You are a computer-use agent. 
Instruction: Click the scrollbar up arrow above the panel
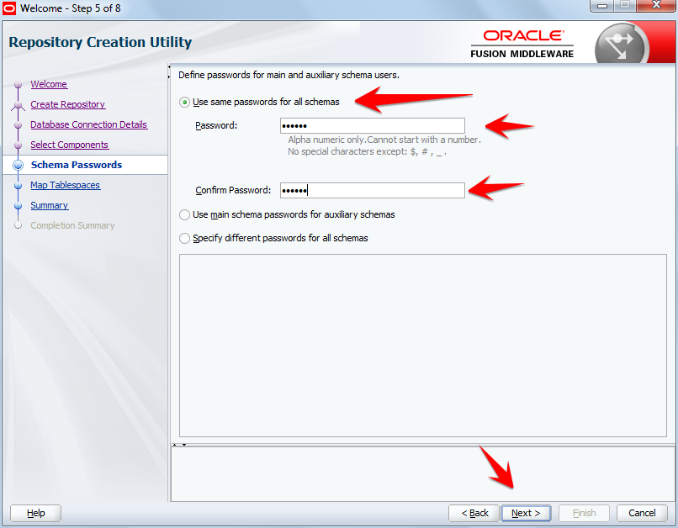pyautogui.click(x=174, y=445)
